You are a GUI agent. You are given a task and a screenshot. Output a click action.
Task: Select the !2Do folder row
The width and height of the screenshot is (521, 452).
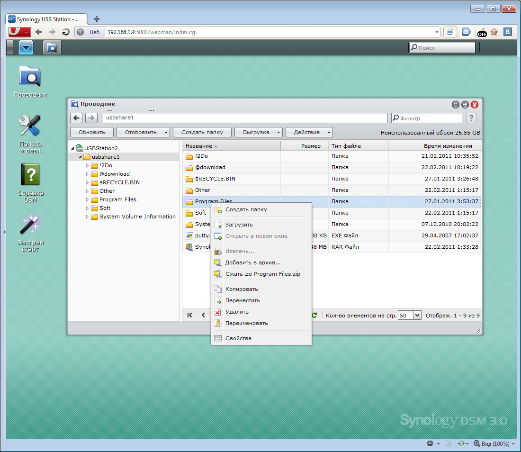click(331, 156)
